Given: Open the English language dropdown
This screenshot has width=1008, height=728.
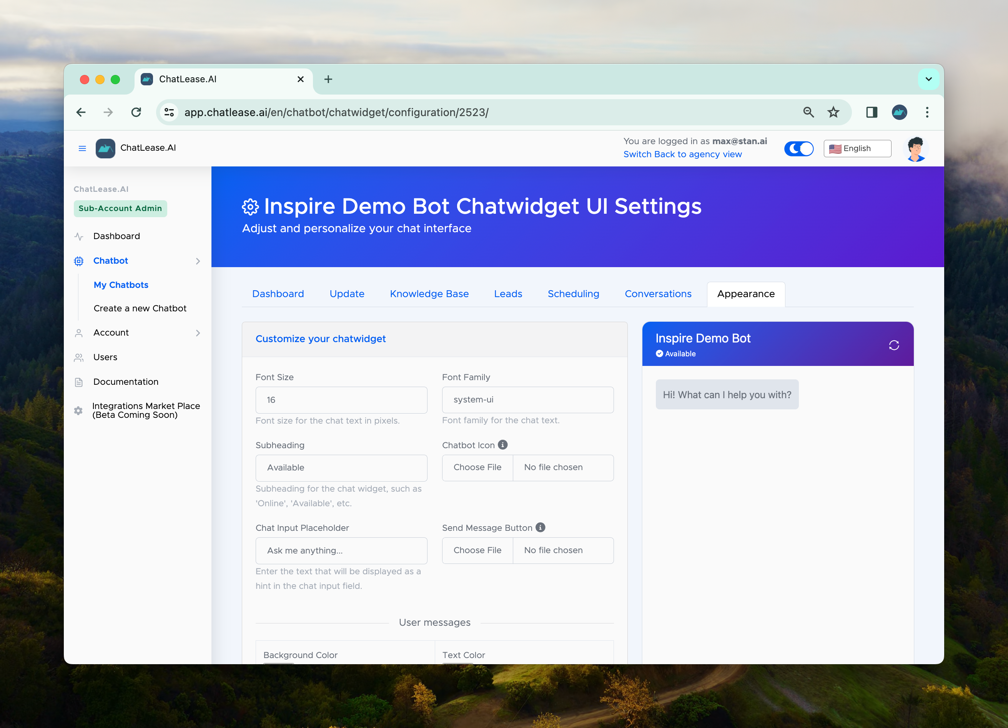Looking at the screenshot, I should tap(857, 149).
